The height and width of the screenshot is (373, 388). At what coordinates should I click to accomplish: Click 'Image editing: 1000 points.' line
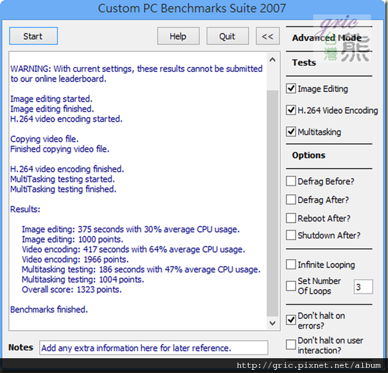[x=73, y=239]
